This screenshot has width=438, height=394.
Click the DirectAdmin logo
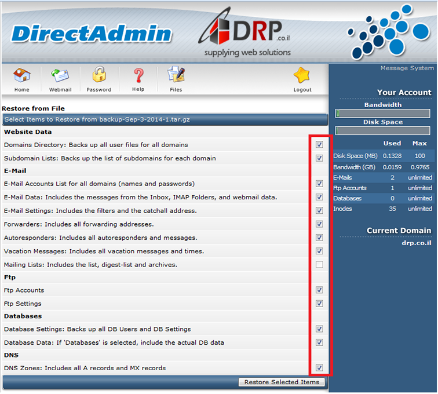pos(92,33)
